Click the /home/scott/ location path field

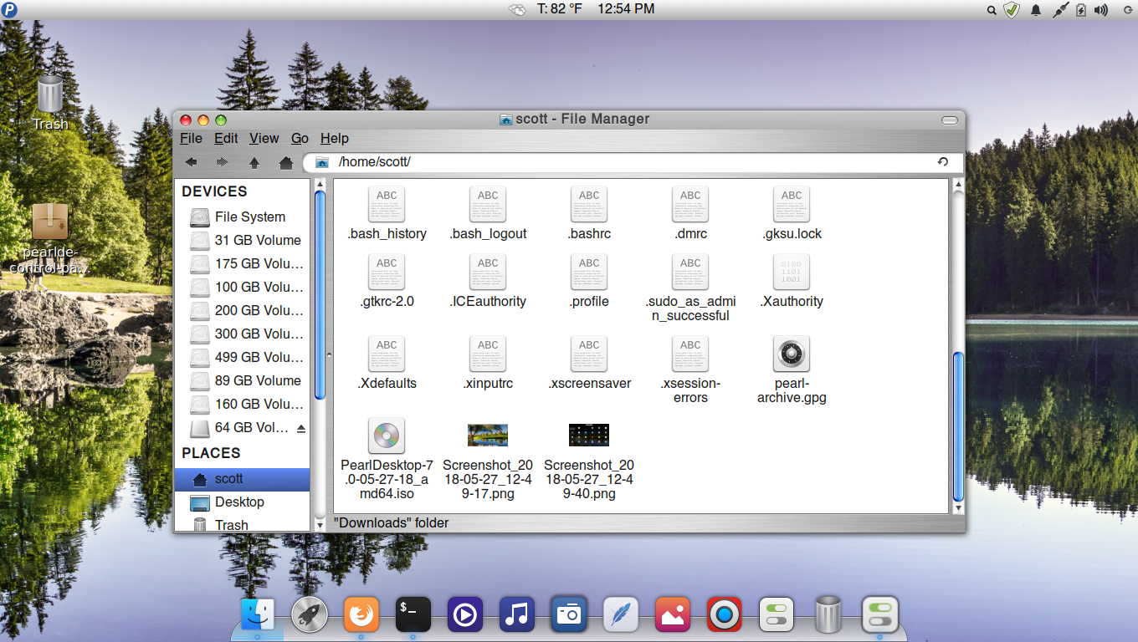[x=628, y=162]
